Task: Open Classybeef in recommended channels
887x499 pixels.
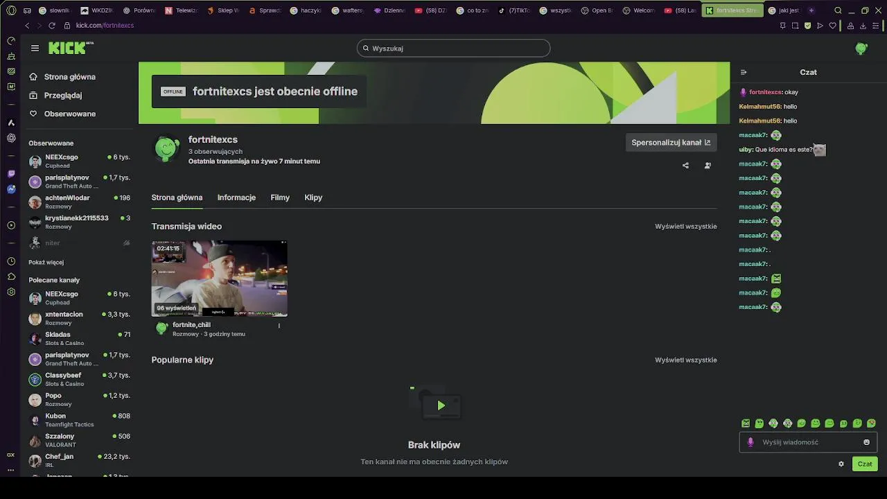Action: (x=79, y=379)
